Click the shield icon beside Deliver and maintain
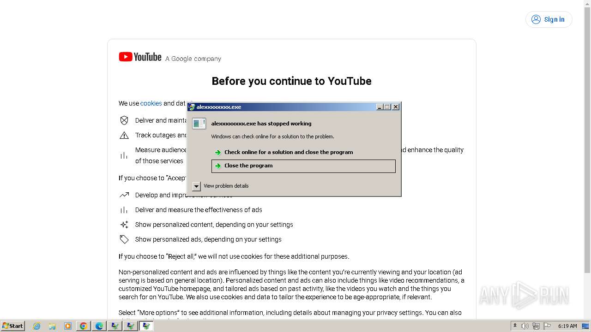Screen dimensions: 591x332 tap(124, 120)
